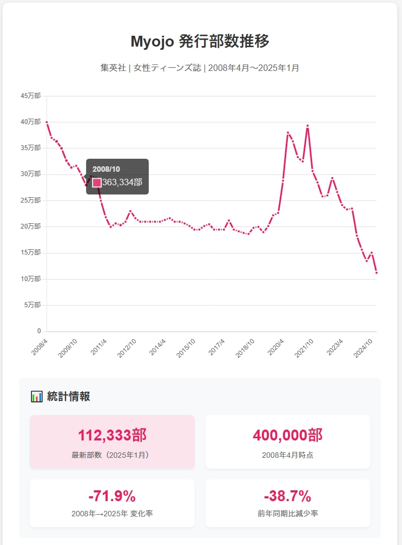Select the final data point ending the line

click(x=377, y=272)
